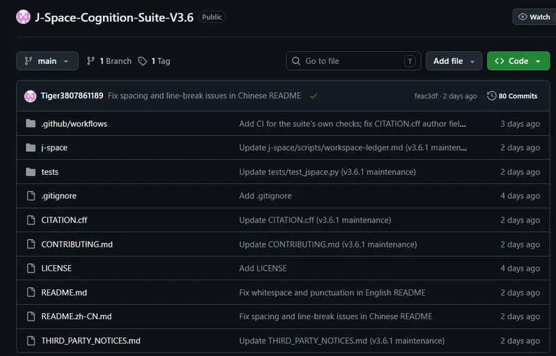The height and width of the screenshot is (356, 556).
Task: Click the branch icon on main button
Action: tap(28, 61)
